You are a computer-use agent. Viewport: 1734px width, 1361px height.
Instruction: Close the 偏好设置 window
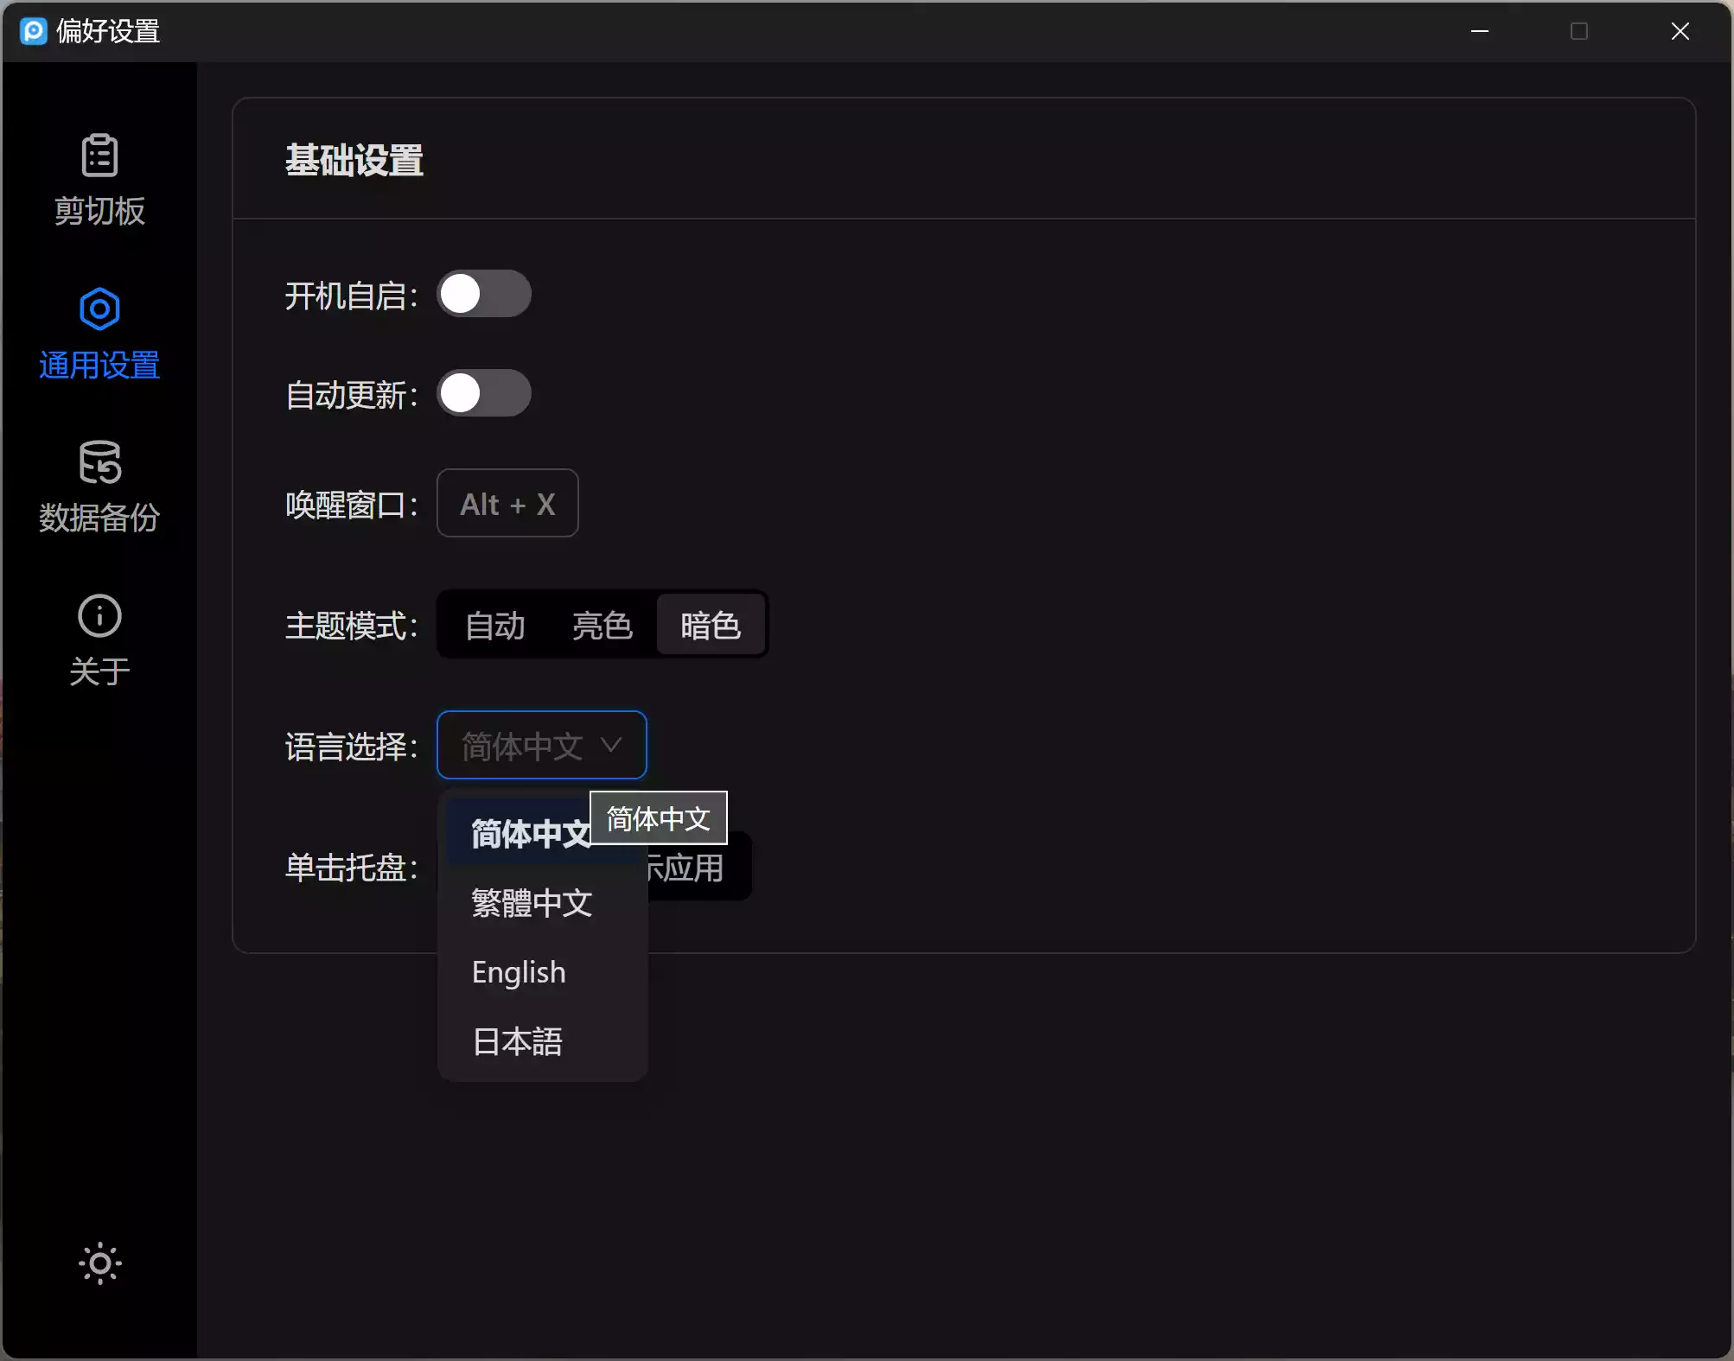[1680, 32]
